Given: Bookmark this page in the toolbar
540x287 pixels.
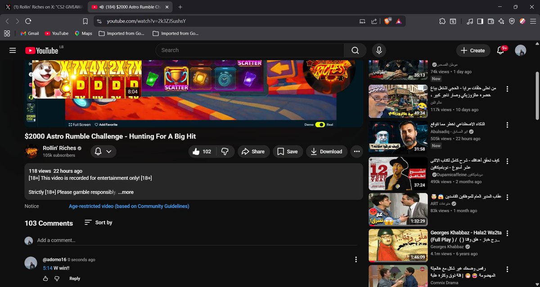Looking at the screenshot, I should point(85,21).
